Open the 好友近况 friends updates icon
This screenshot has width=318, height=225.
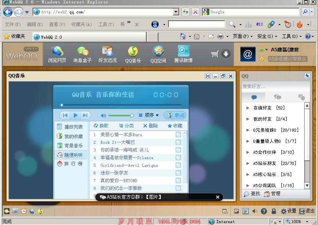(108, 54)
